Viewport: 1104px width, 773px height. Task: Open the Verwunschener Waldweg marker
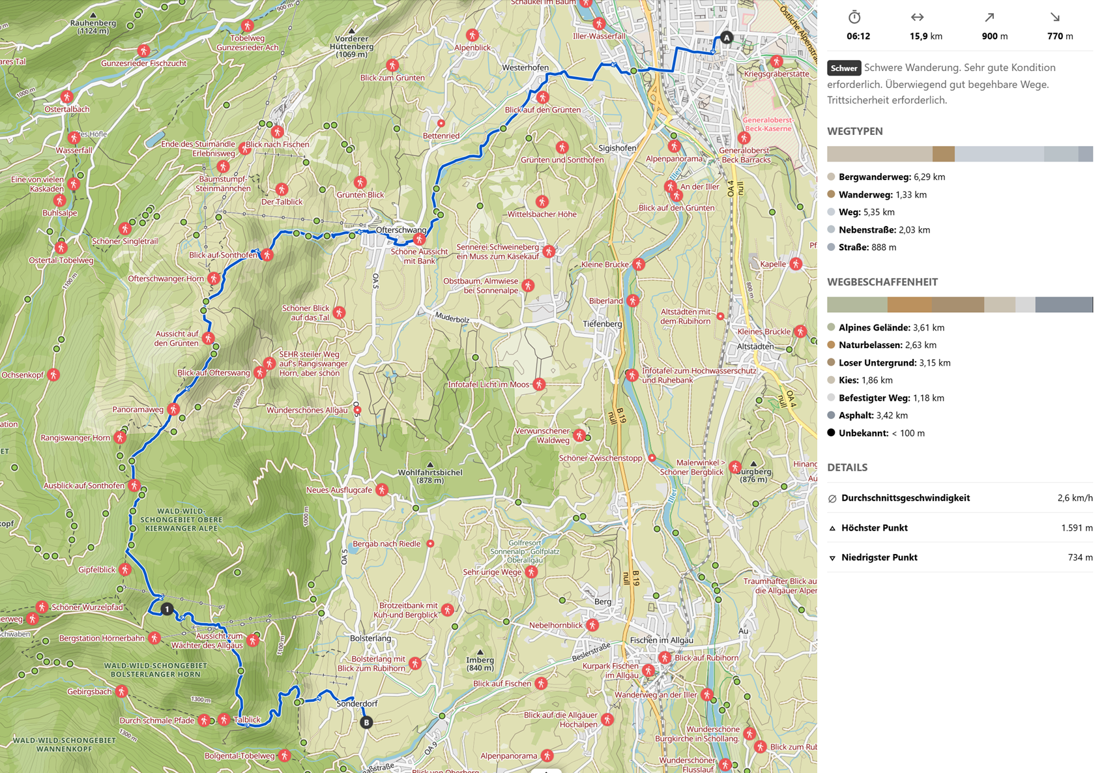[579, 435]
